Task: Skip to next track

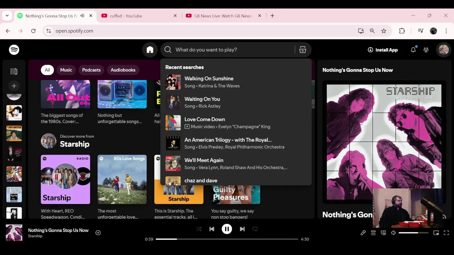Action: (242, 229)
